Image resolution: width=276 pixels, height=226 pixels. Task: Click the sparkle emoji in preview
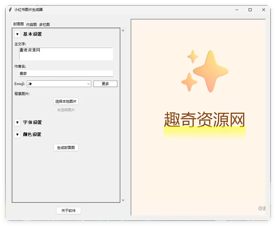(205, 71)
